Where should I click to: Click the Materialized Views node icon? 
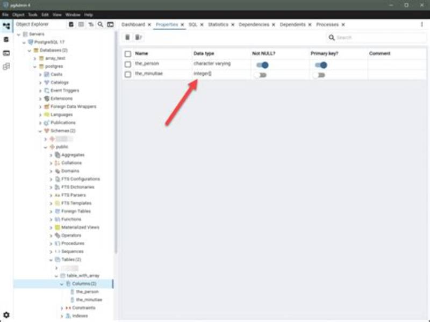coord(58,227)
